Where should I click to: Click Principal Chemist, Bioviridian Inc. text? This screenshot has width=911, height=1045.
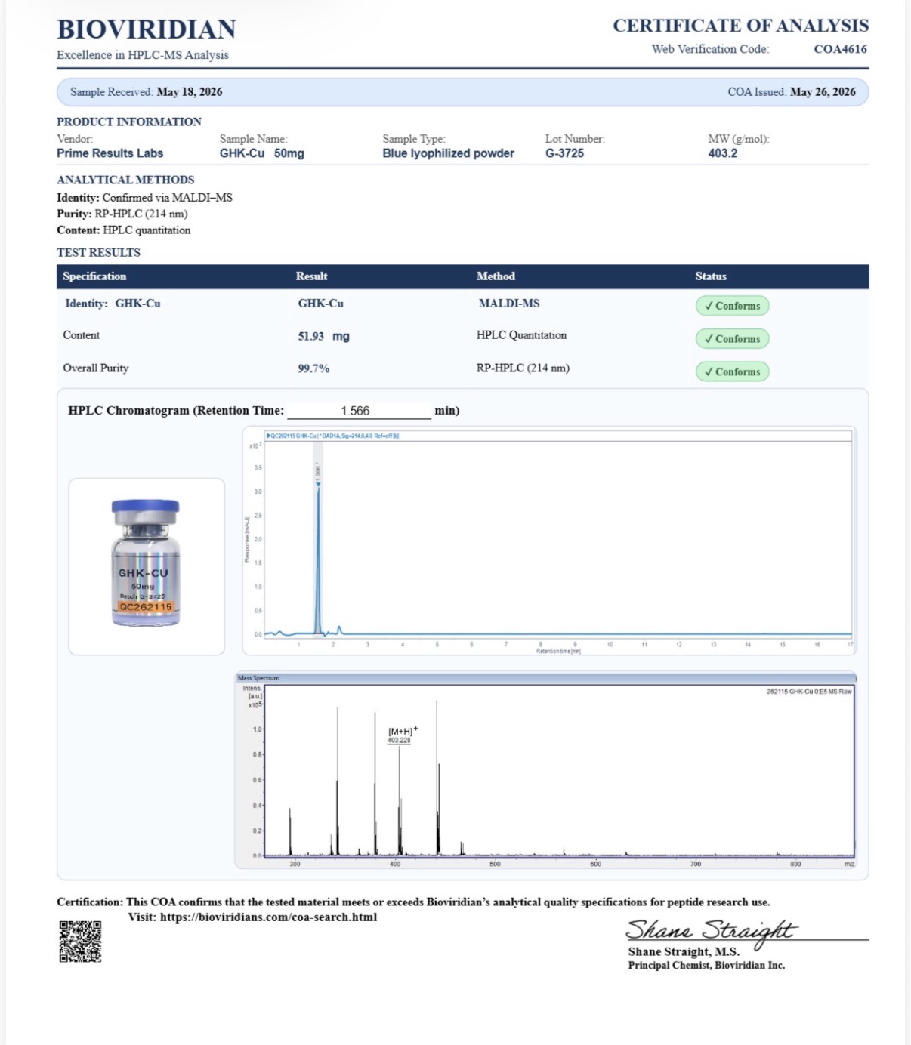click(x=706, y=966)
